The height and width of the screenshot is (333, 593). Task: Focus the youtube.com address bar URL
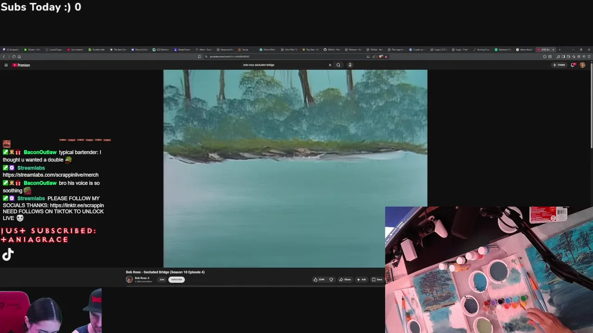229,56
